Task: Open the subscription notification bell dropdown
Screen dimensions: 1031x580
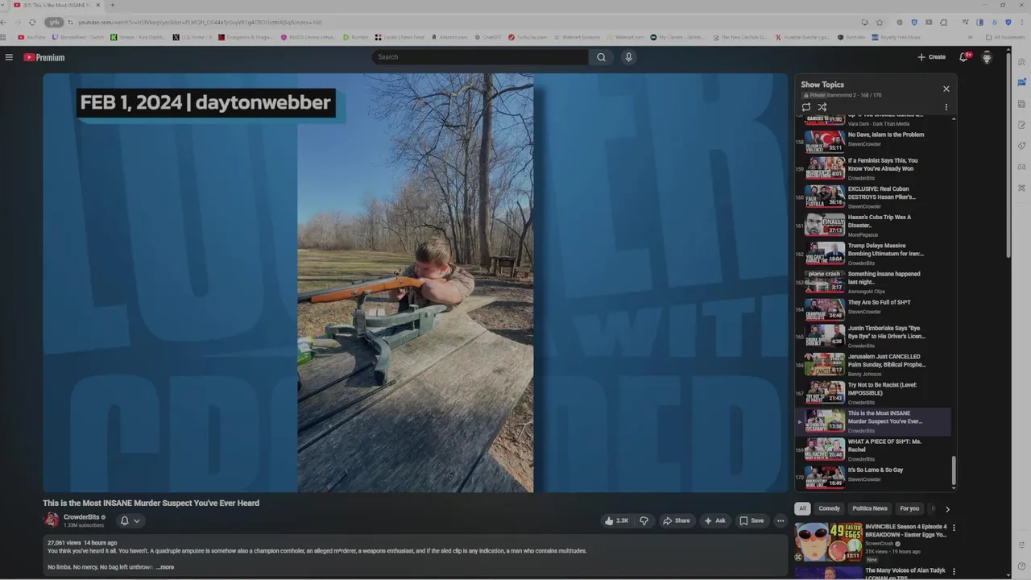Action: [x=130, y=520]
